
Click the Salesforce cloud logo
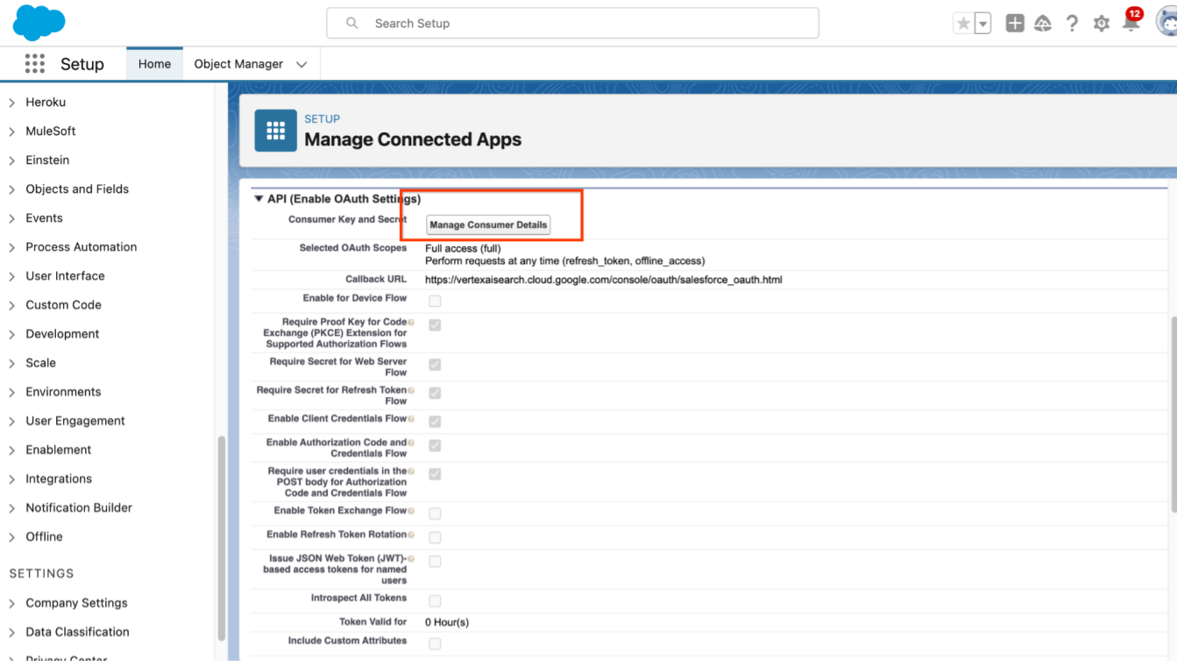click(39, 23)
